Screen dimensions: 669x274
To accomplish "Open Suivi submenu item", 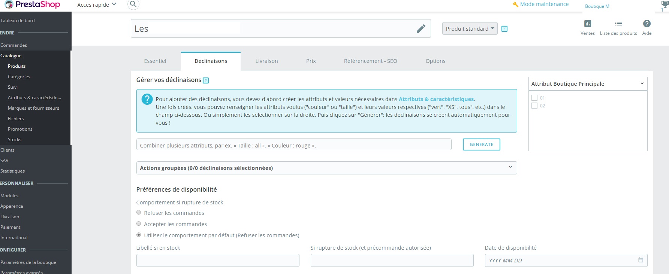I will coord(13,87).
